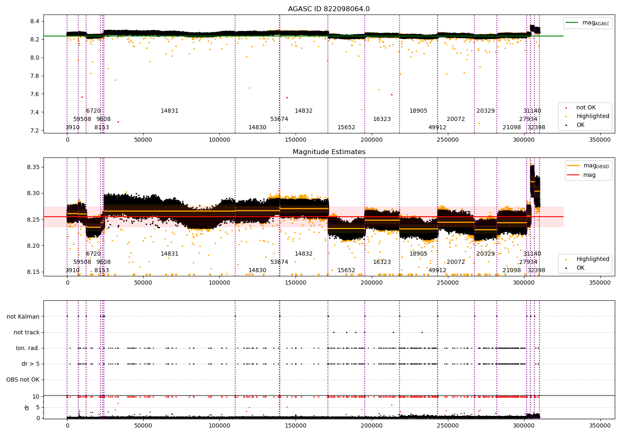Click obsid label 3910 in top panel
Screen dimensions: 621x435
pos(72,128)
